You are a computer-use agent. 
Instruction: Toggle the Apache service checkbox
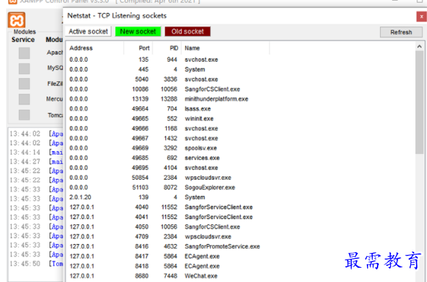[x=24, y=53]
